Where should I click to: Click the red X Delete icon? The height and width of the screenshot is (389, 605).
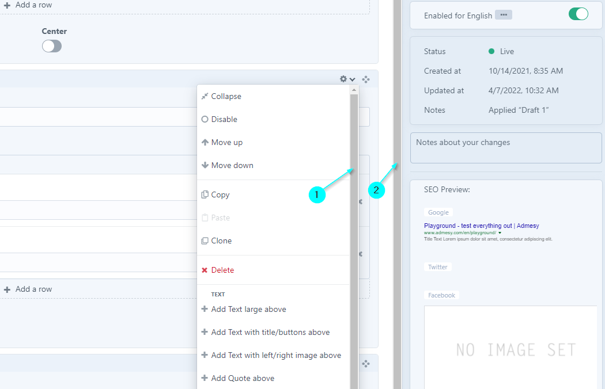[x=205, y=270]
